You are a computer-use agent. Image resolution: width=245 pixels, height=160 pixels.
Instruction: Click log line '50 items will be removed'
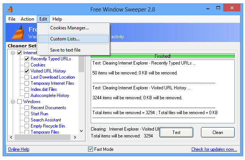point(135,73)
